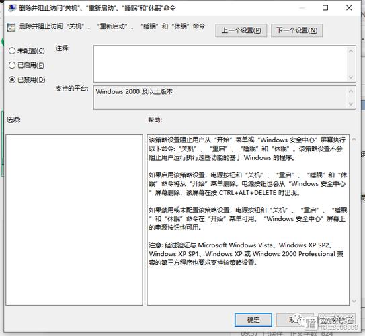Click the title bar application icon
Image resolution: width=365 pixels, height=336 pixels.
(x=11, y=8)
